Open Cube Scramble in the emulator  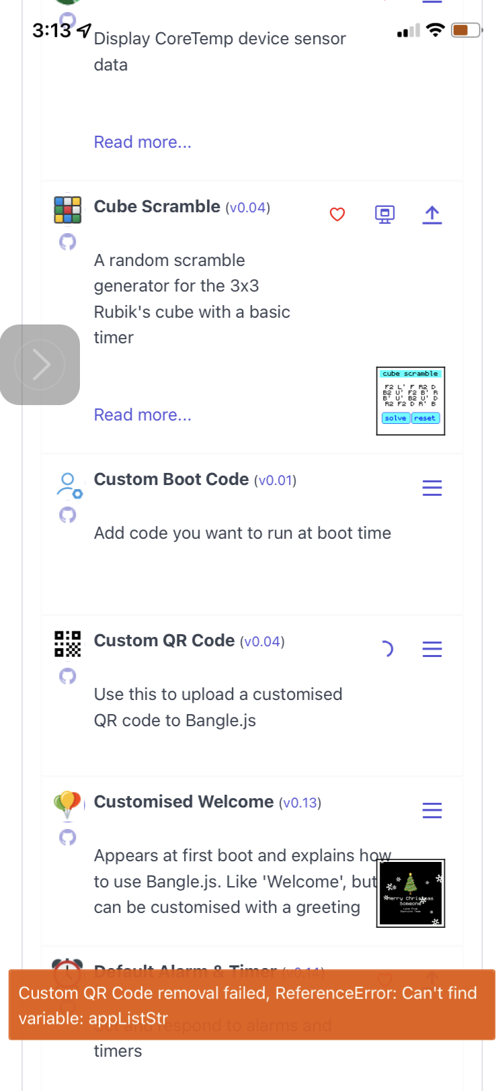point(384,214)
